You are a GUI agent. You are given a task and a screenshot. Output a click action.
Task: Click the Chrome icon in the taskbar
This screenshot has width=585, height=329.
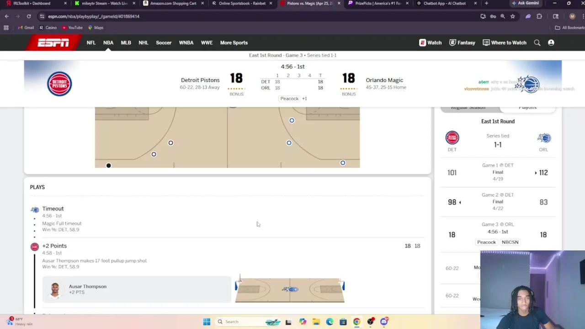point(356,322)
